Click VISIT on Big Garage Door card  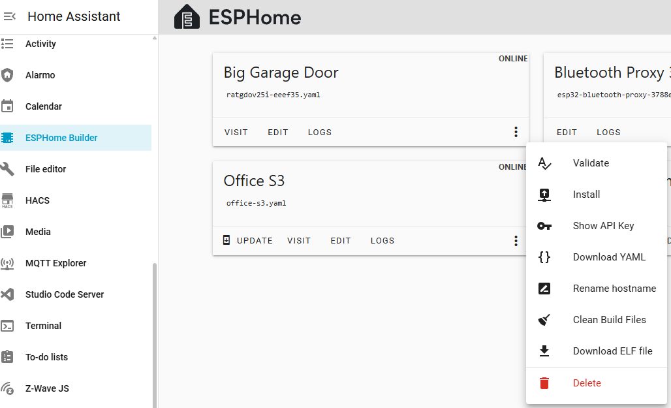click(236, 133)
